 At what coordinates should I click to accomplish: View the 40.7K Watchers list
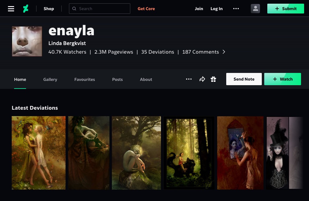[67, 52]
